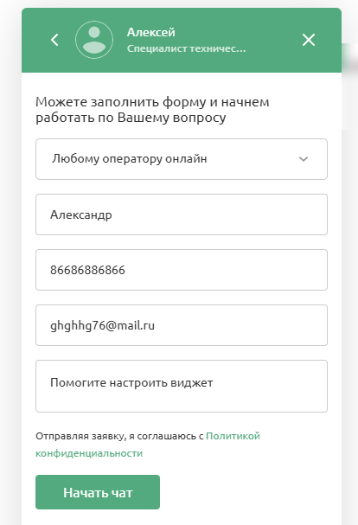The width and height of the screenshot is (358, 525).
Task: Focus the phone field with 86686886866
Action: click(x=182, y=270)
